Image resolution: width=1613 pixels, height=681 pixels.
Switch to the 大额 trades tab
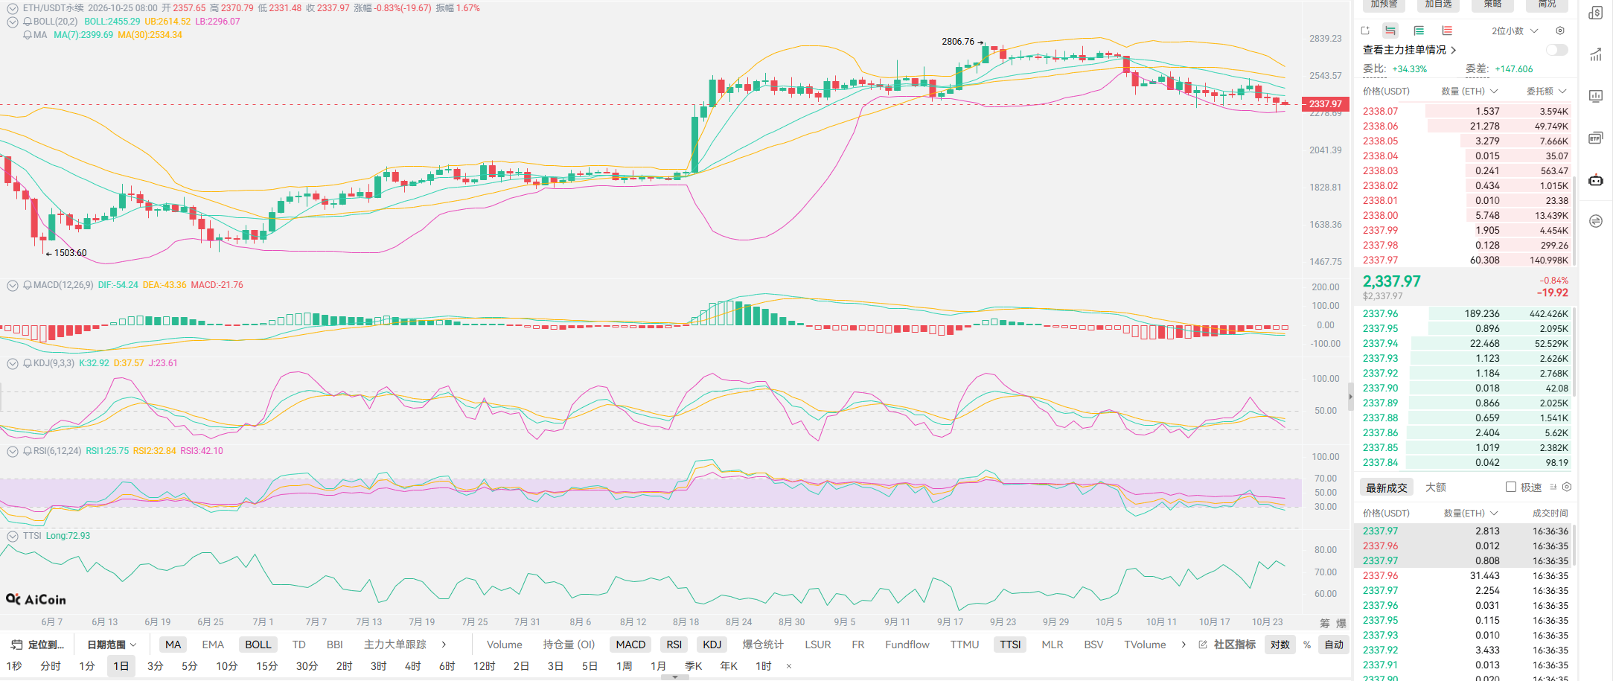pos(1436,487)
